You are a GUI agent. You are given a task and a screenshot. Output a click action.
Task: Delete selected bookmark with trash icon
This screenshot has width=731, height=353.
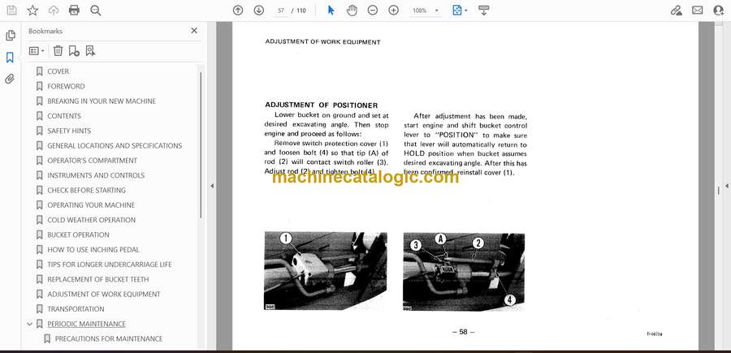58,51
